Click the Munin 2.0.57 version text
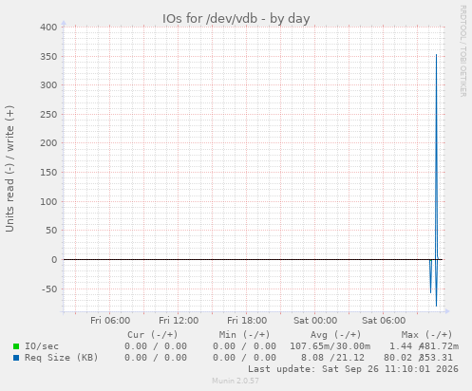The width and height of the screenshot is (472, 391). pyautogui.click(x=236, y=381)
